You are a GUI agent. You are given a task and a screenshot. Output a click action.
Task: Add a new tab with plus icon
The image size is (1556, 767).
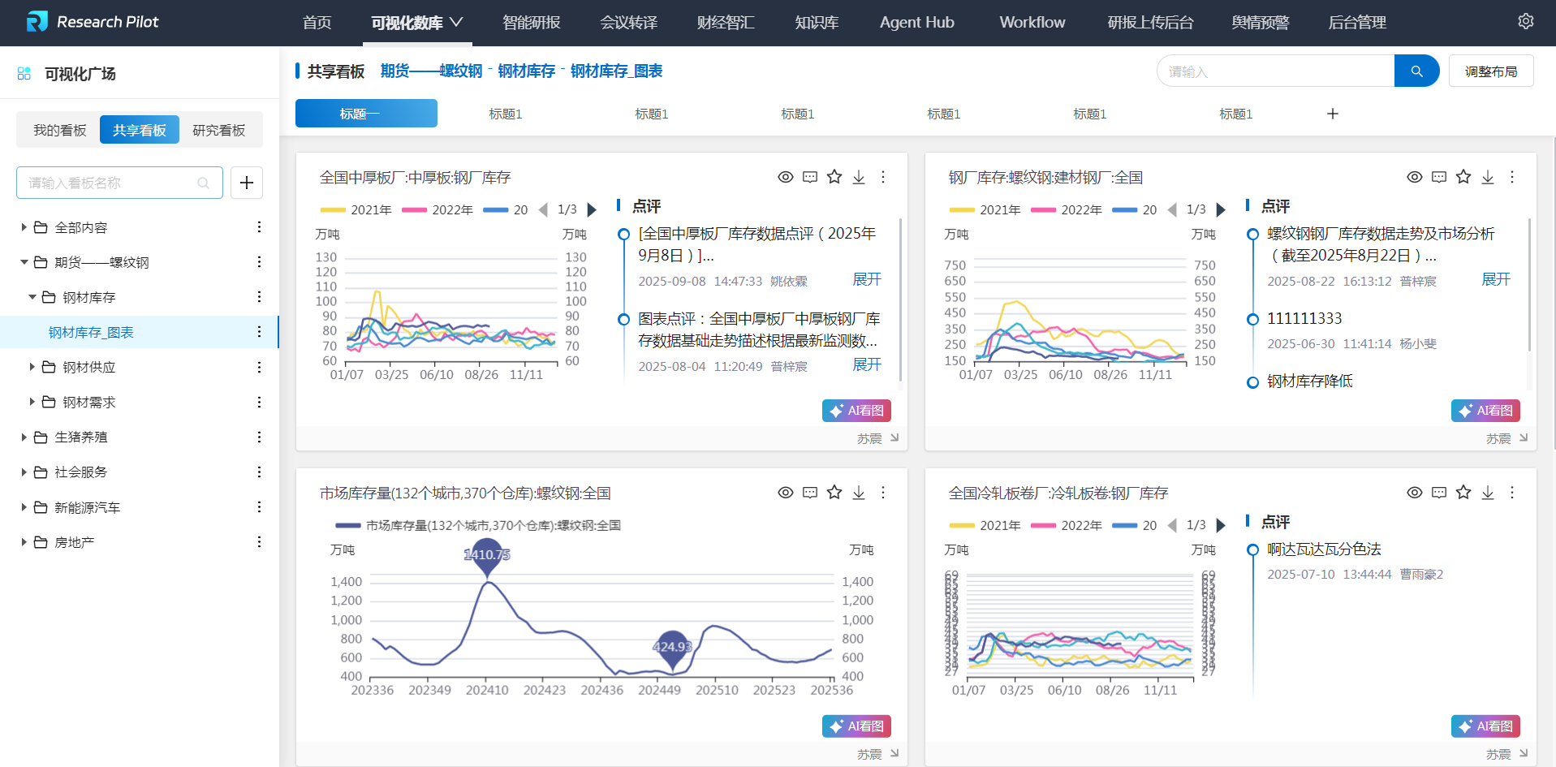[1332, 114]
